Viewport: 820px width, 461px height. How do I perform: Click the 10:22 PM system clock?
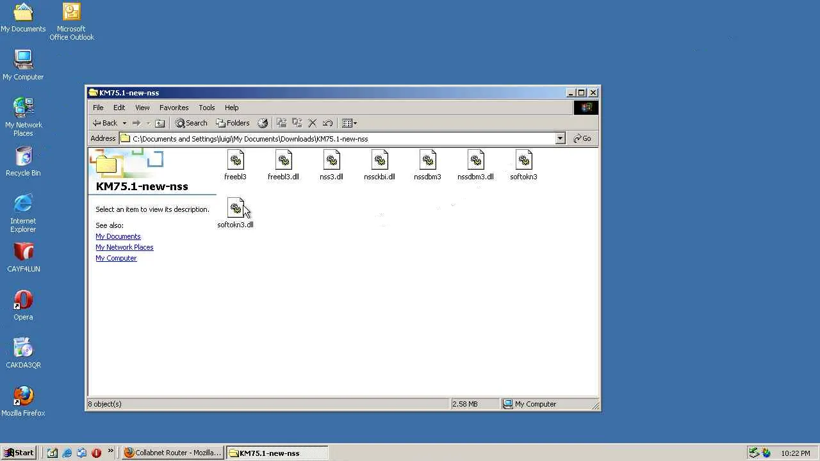coord(796,453)
